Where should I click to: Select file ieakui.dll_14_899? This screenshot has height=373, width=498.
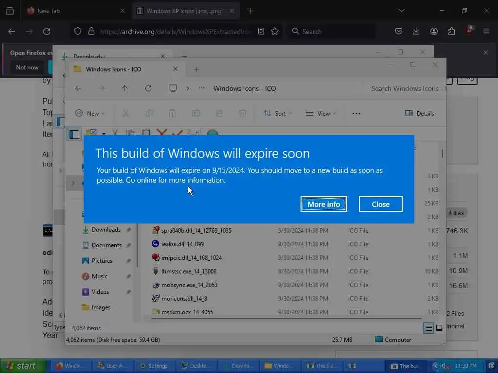tap(182, 244)
